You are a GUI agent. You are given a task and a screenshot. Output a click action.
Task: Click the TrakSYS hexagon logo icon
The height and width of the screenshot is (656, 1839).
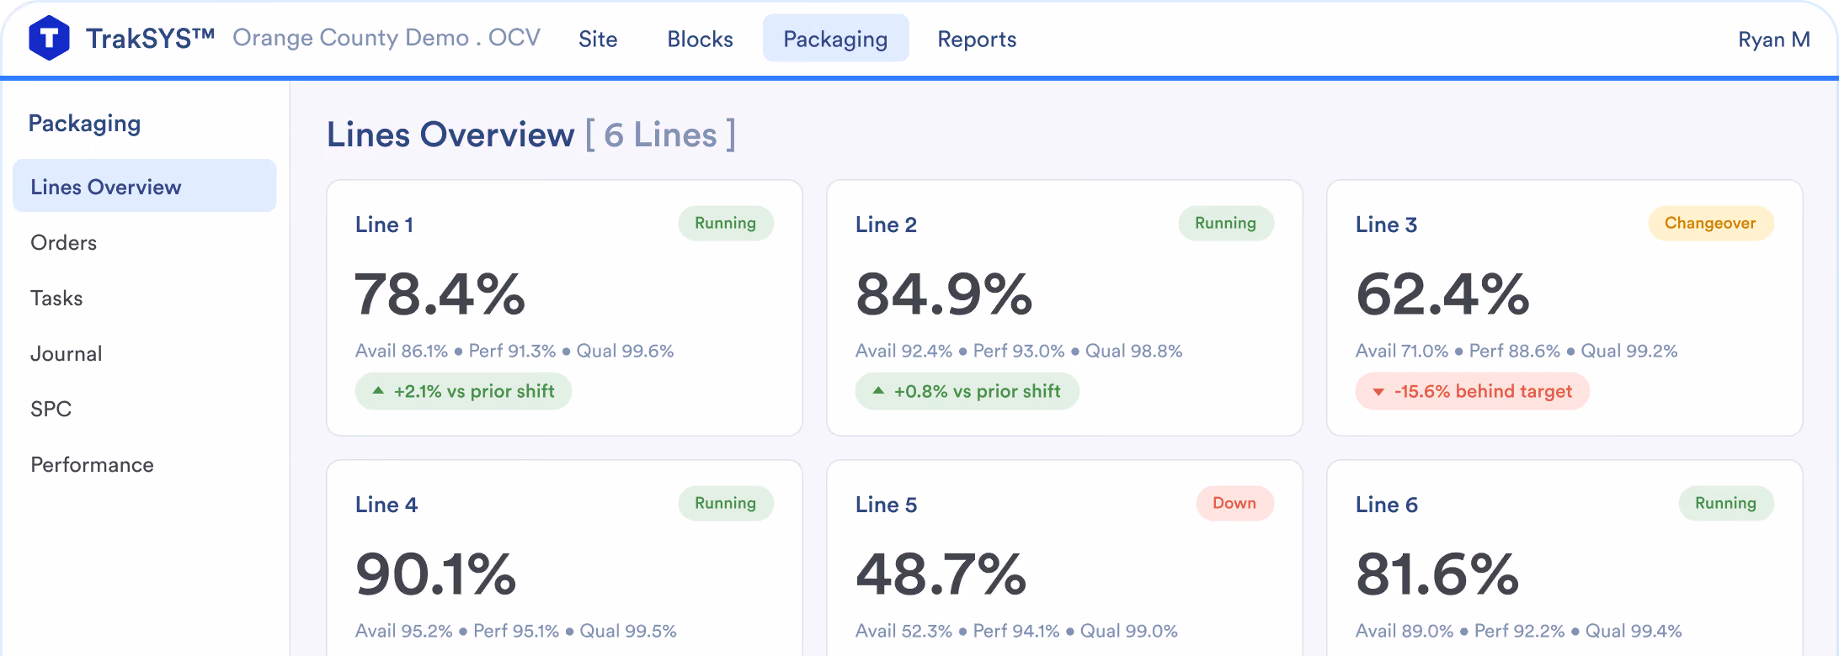pos(50,39)
